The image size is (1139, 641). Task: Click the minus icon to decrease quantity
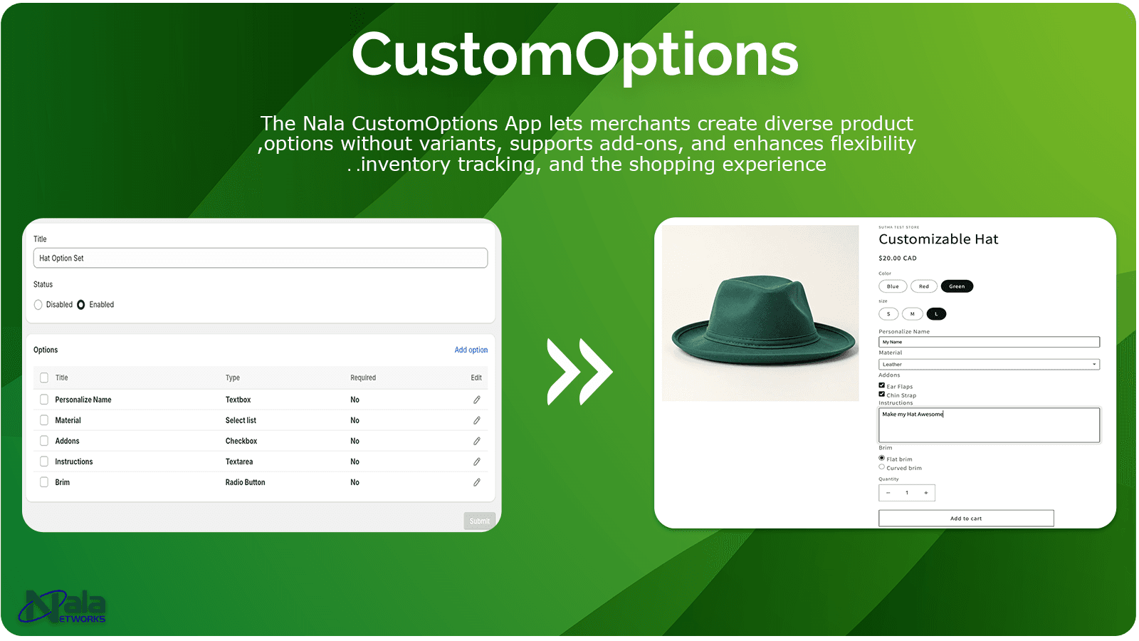click(888, 492)
